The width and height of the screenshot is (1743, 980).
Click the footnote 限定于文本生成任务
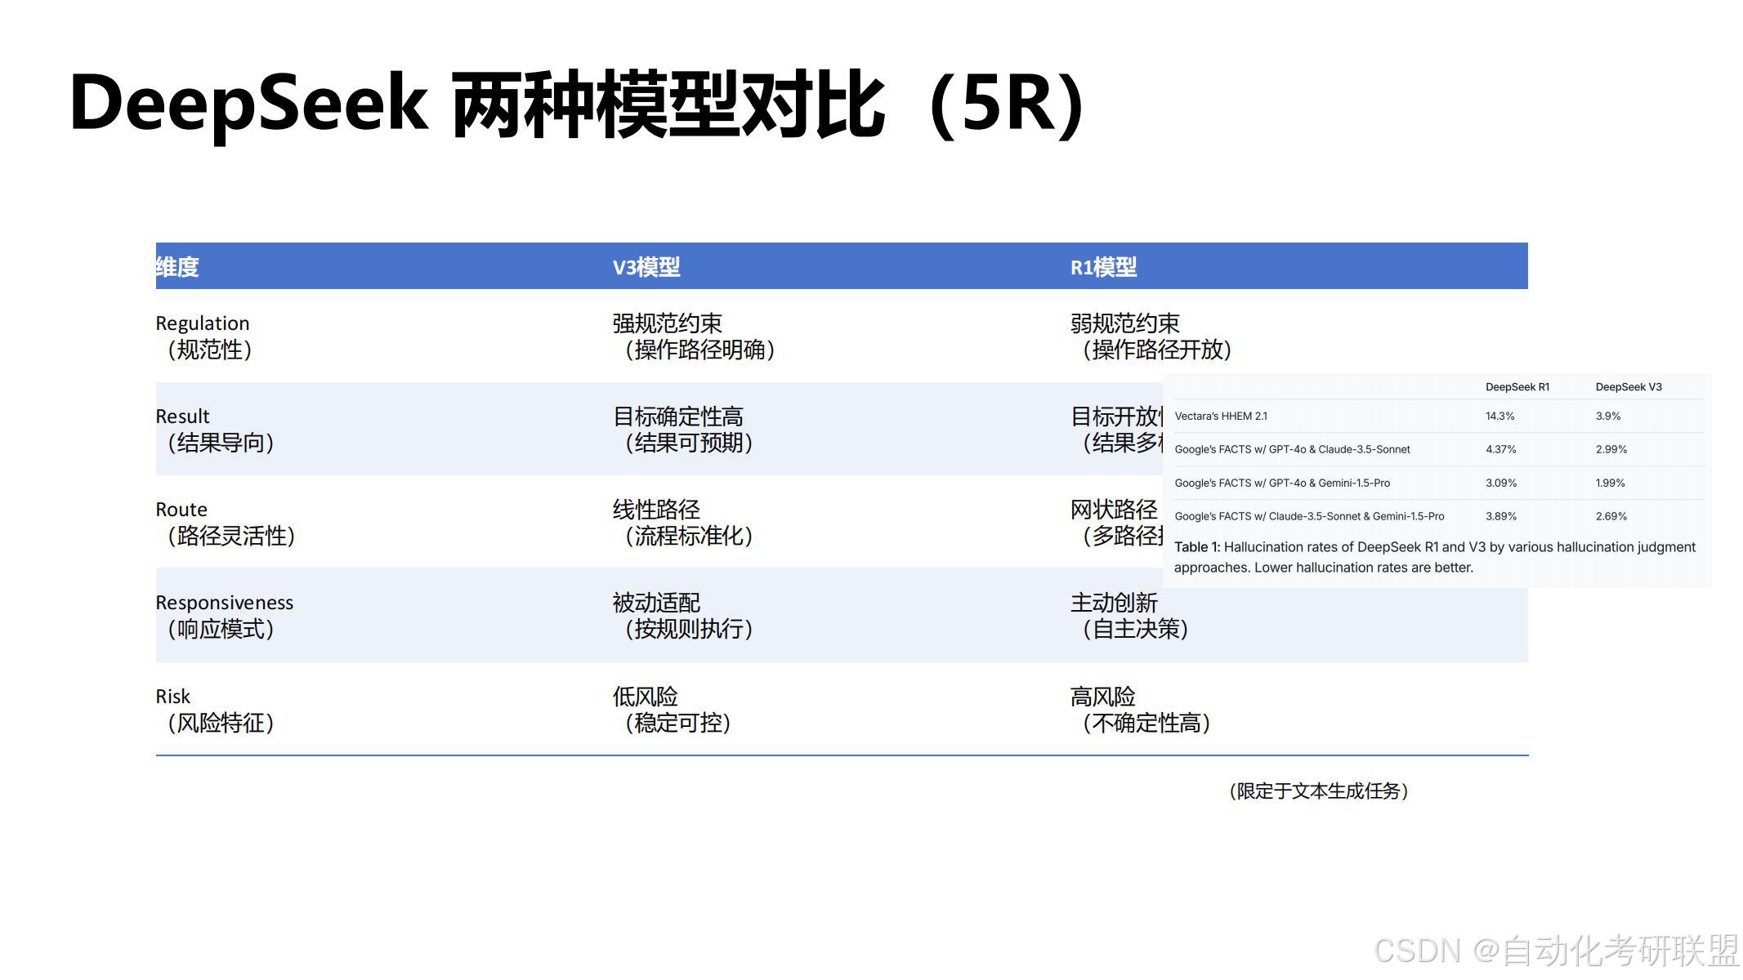point(1318,791)
